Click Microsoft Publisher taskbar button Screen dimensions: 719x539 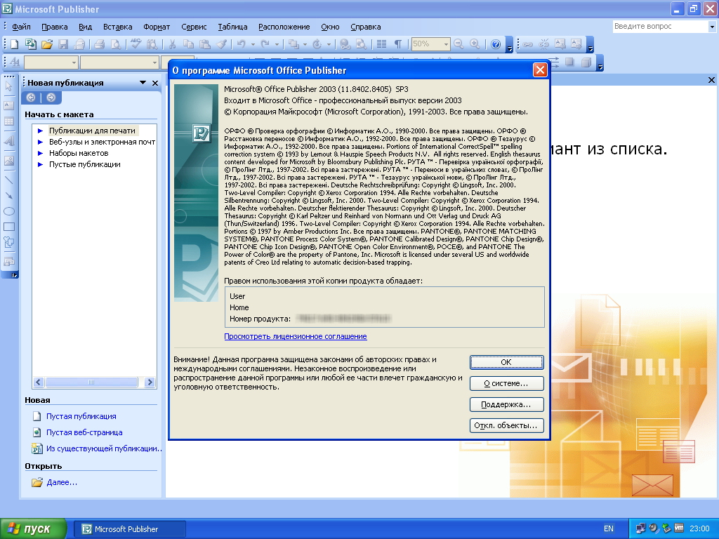pos(130,529)
